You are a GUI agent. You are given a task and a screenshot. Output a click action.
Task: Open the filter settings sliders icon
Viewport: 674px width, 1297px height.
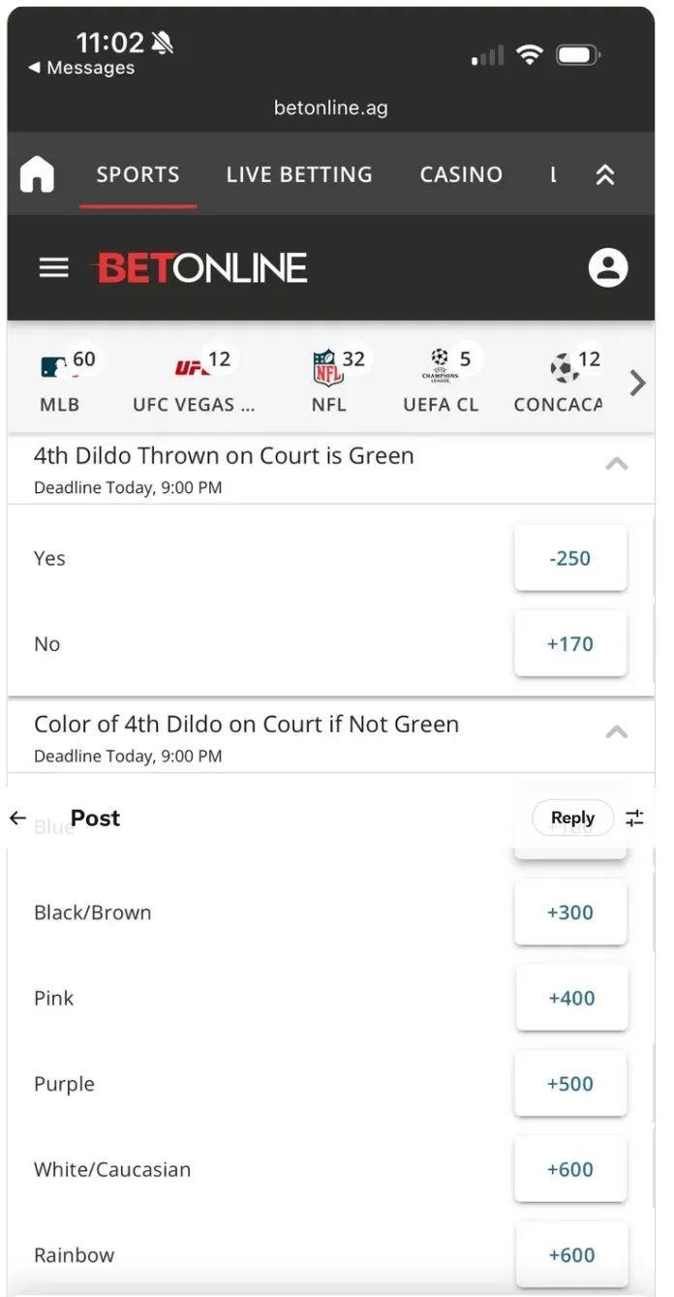pyautogui.click(x=634, y=818)
